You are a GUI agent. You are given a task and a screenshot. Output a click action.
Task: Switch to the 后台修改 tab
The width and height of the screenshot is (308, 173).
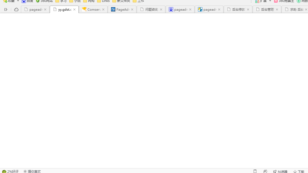point(236,10)
